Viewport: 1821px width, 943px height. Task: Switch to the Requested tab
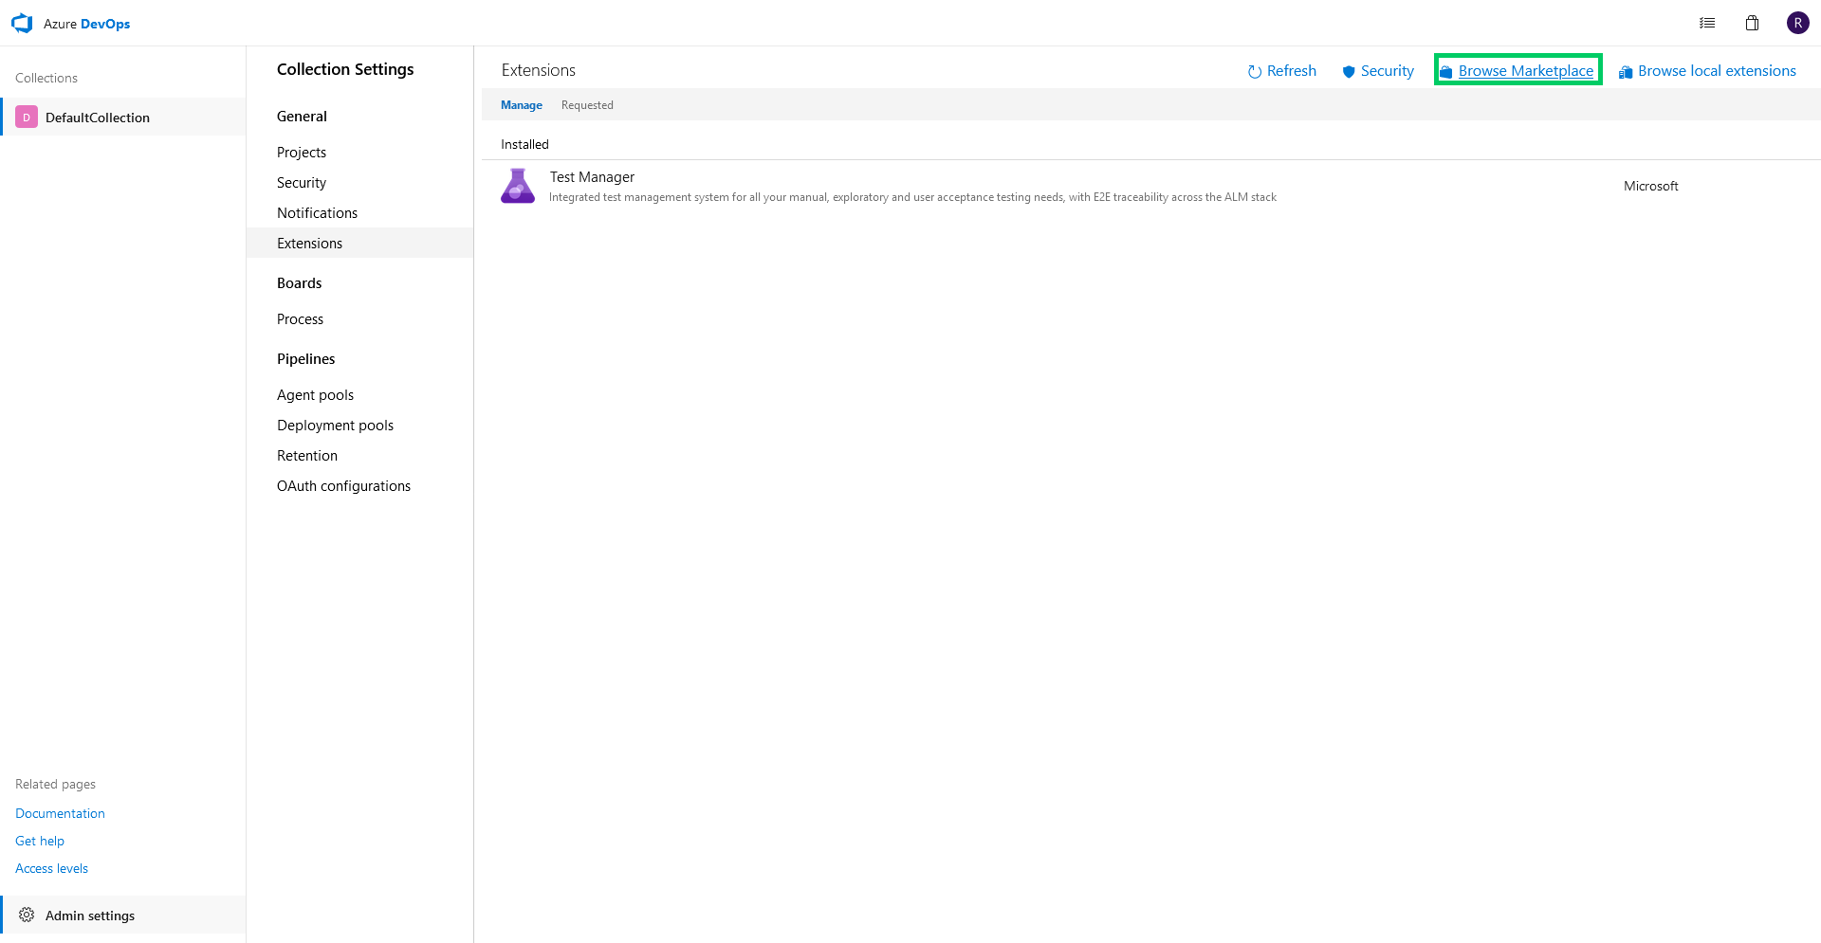click(587, 105)
